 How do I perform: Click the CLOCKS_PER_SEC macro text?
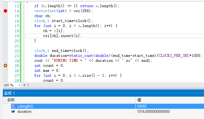point(174,56)
